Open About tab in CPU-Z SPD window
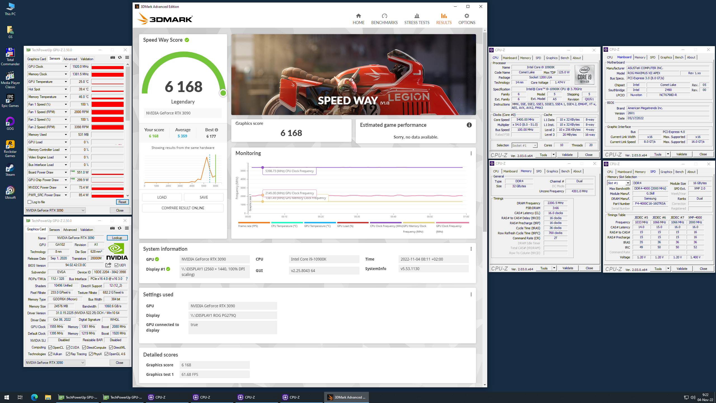The height and width of the screenshot is (403, 716). tap(691, 172)
